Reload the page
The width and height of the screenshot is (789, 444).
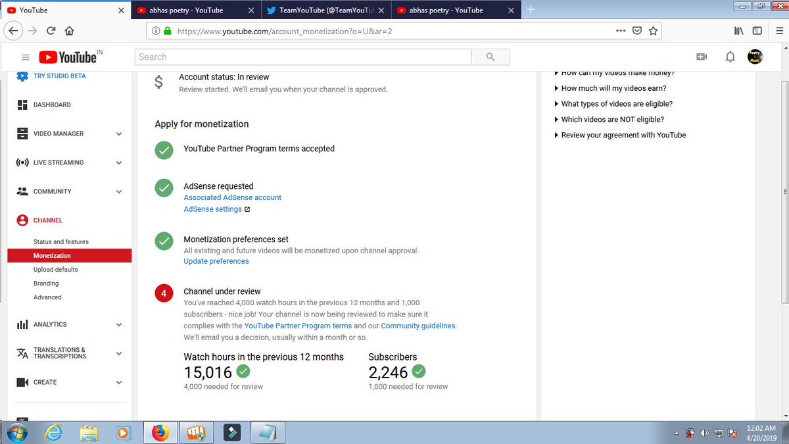[51, 31]
